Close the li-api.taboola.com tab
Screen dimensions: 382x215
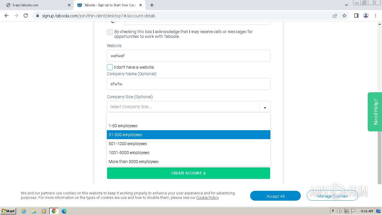(69, 5)
